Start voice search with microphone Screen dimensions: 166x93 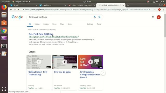(95, 17)
